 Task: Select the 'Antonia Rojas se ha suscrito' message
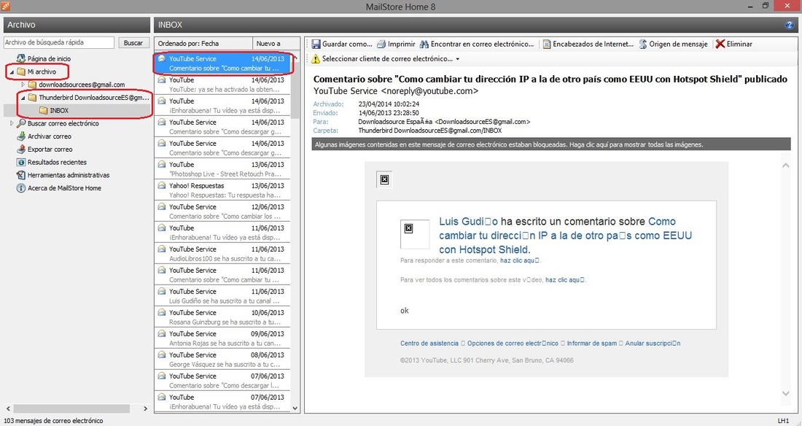[222, 338]
